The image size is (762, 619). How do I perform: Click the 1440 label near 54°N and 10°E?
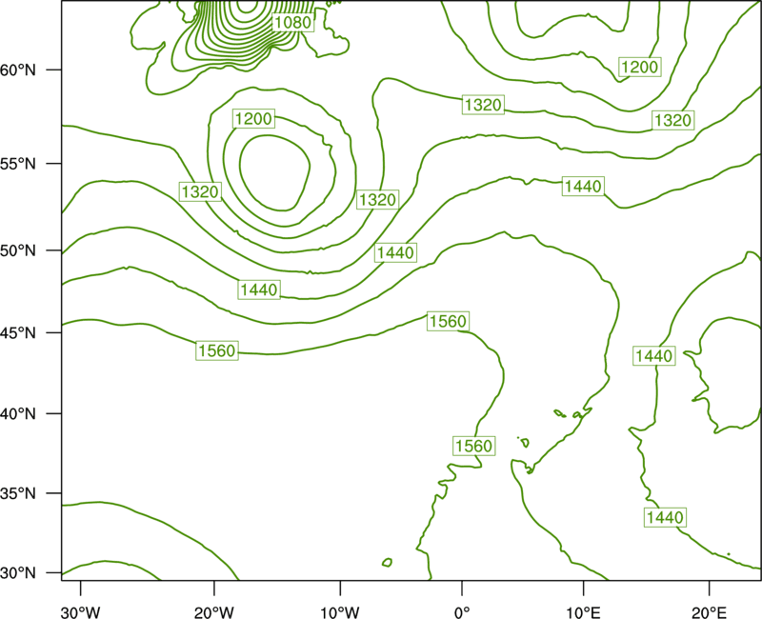click(x=583, y=186)
